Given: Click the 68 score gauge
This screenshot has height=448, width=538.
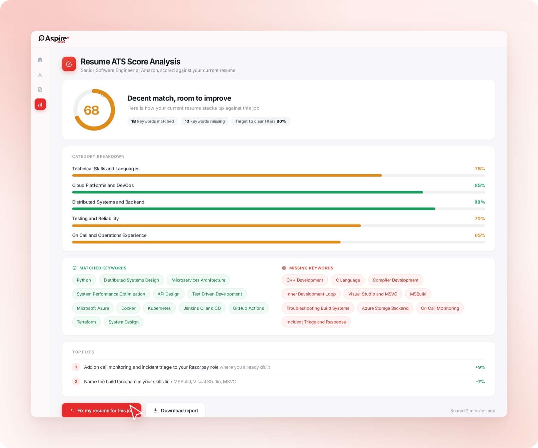Looking at the screenshot, I should pyautogui.click(x=94, y=110).
